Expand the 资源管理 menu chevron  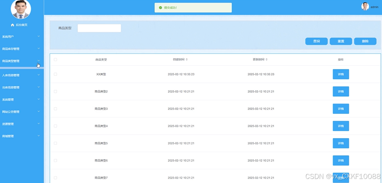click(38, 124)
